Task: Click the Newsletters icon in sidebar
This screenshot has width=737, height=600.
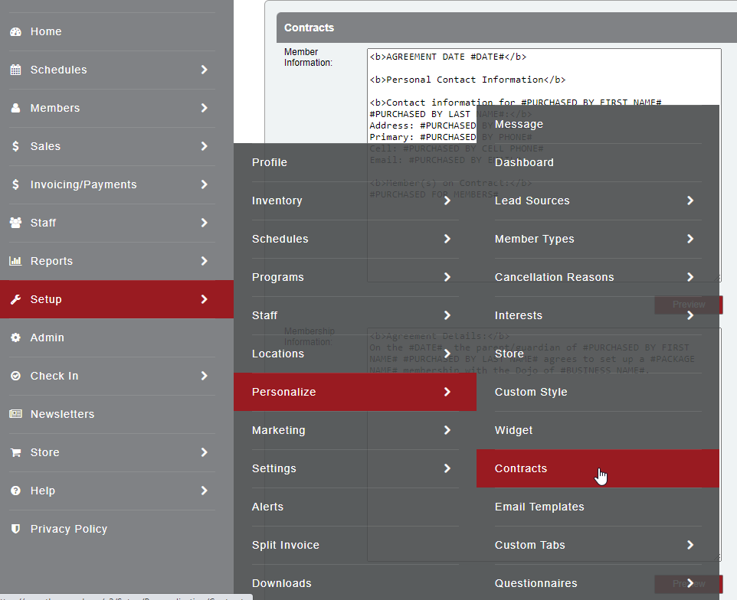Action: [15, 415]
